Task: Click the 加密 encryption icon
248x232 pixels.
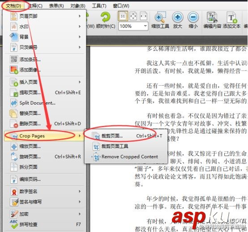Action: click(x=14, y=214)
